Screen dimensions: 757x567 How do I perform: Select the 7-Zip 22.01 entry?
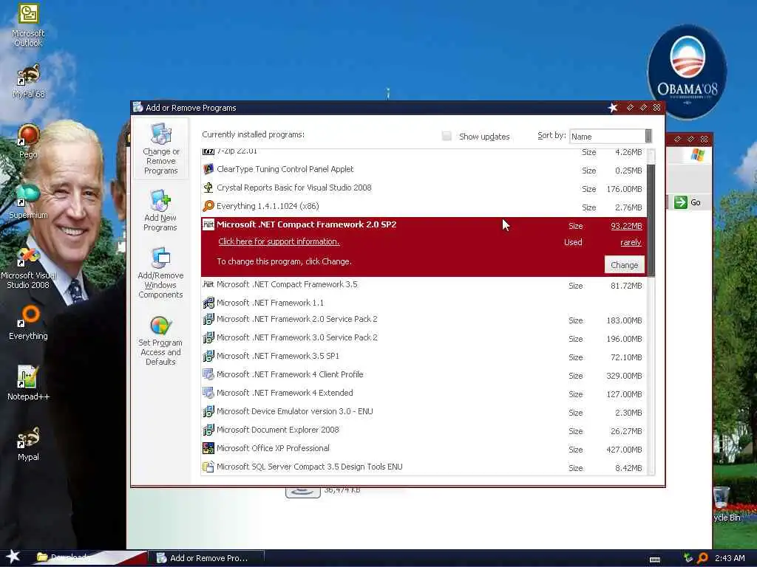click(424, 153)
